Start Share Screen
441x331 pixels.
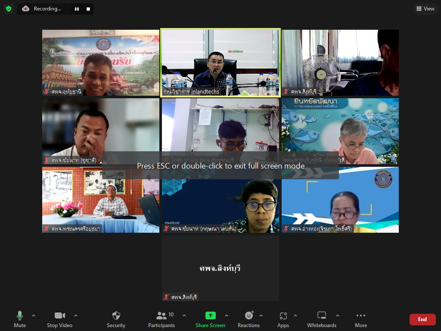point(210,319)
